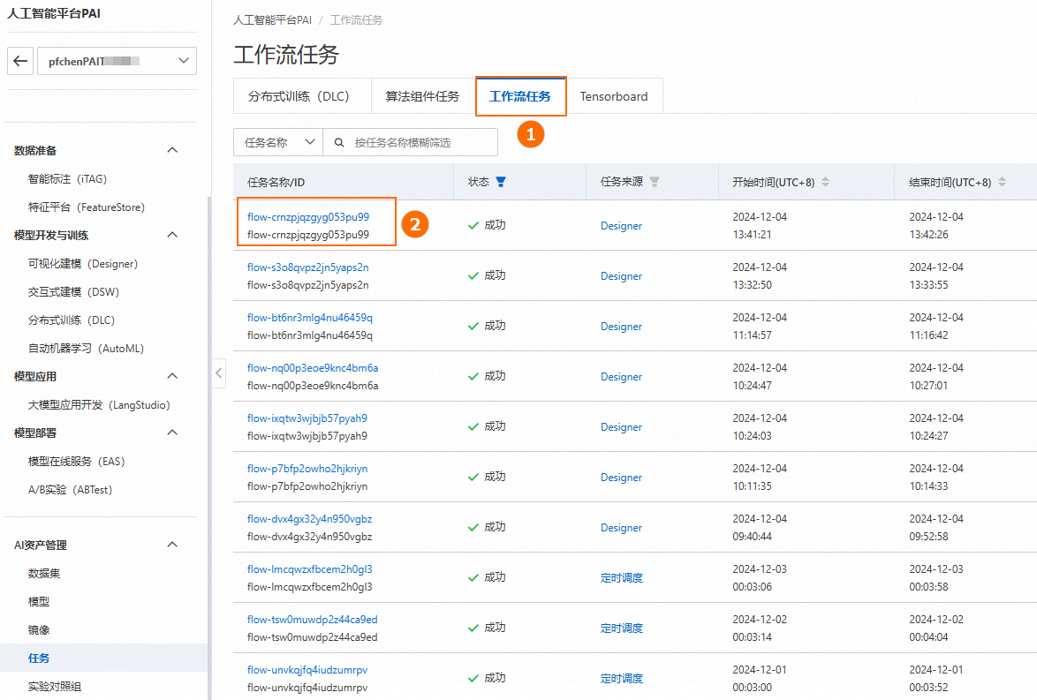Open task flow-bt6nr3mlg4nu46459q
Screen dimensions: 1037x700
310,317
